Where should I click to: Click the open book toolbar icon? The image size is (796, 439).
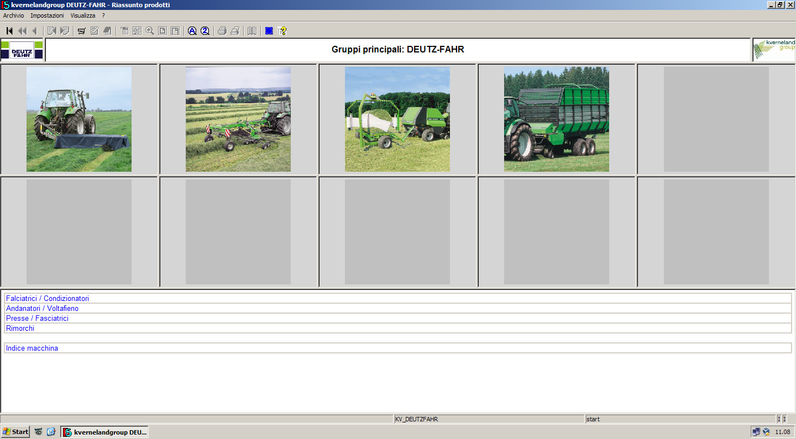(252, 31)
